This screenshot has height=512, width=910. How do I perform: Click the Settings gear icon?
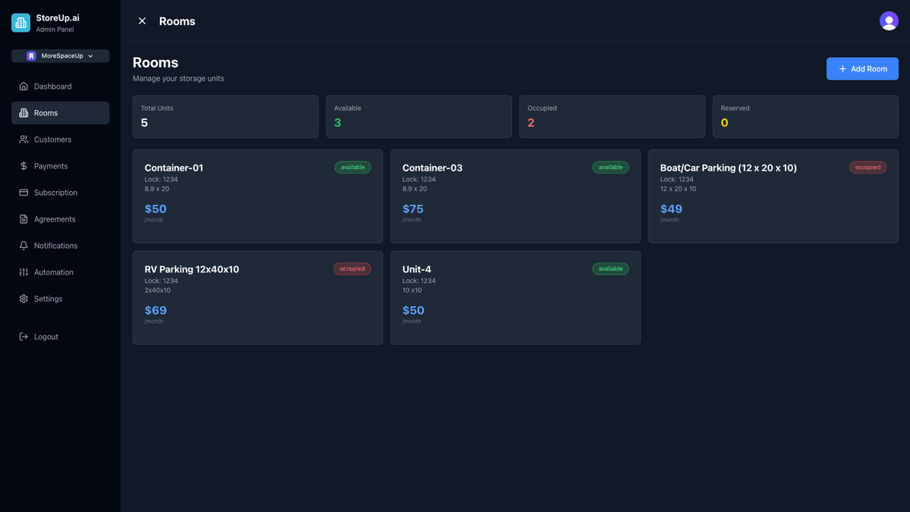coord(24,299)
